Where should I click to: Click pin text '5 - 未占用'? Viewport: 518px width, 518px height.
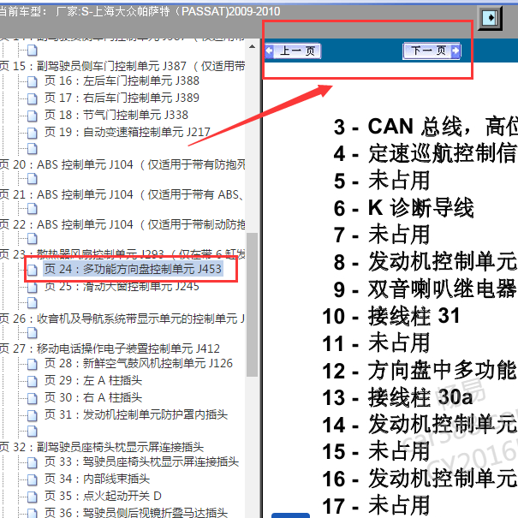[x=382, y=181]
